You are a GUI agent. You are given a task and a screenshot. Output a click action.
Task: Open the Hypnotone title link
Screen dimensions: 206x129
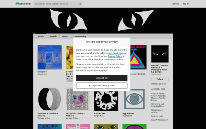tap(128, 114)
